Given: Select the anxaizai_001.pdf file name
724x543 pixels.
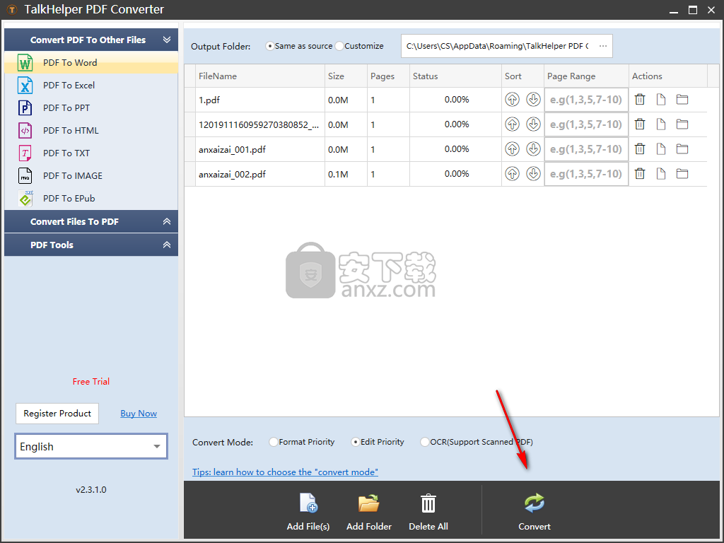Looking at the screenshot, I should pos(232,150).
